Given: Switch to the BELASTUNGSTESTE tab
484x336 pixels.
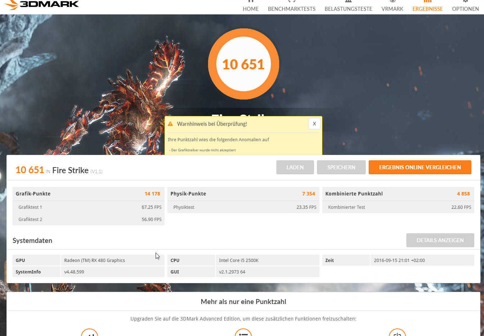Looking at the screenshot, I should coord(348,9).
